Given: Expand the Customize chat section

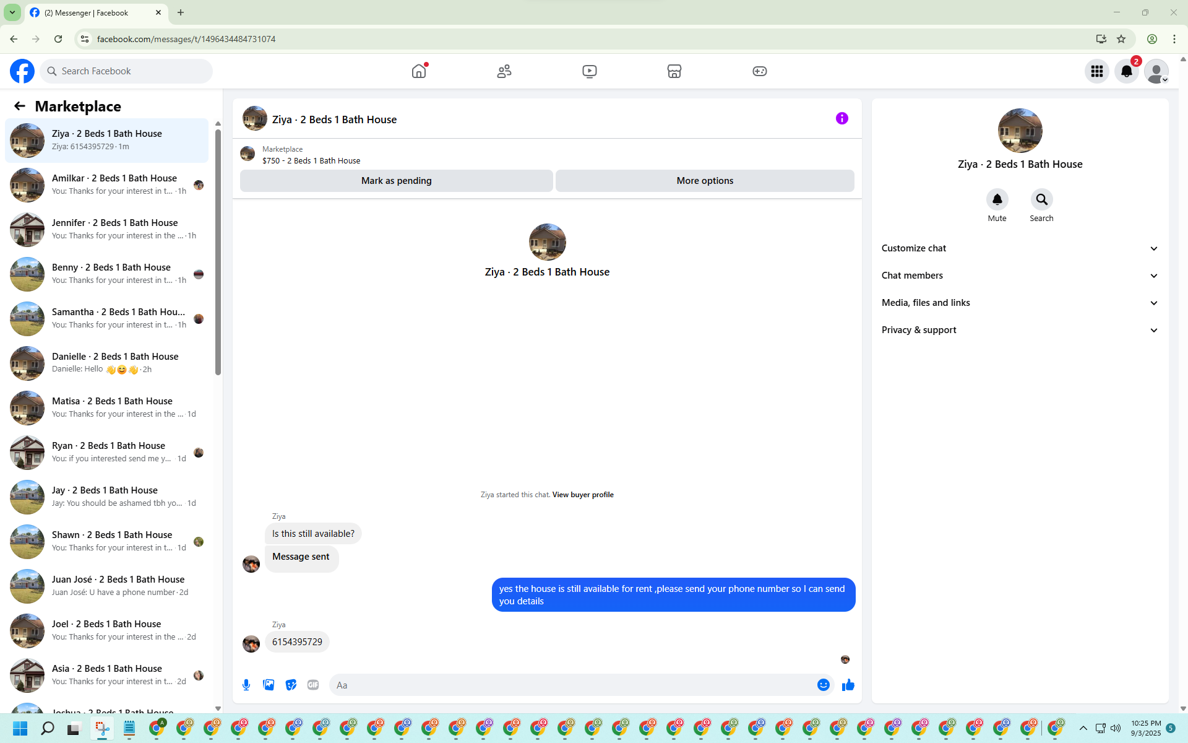Looking at the screenshot, I should (1020, 248).
